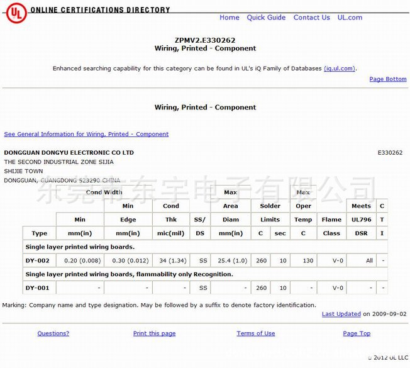Screen dimensions: 410x368
Task: Select the Type column header
Action: click(40, 233)
